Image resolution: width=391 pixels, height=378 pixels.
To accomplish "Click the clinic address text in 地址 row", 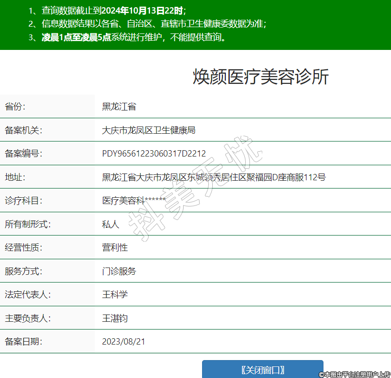I will click(213, 177).
